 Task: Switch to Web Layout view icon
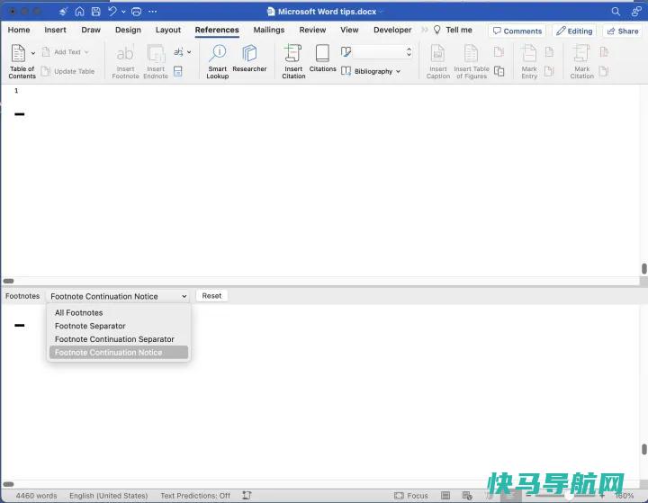pos(467,496)
